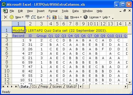The width and height of the screenshot is (133, 95).
Task: Open the Edit menu
Action: point(20,11)
